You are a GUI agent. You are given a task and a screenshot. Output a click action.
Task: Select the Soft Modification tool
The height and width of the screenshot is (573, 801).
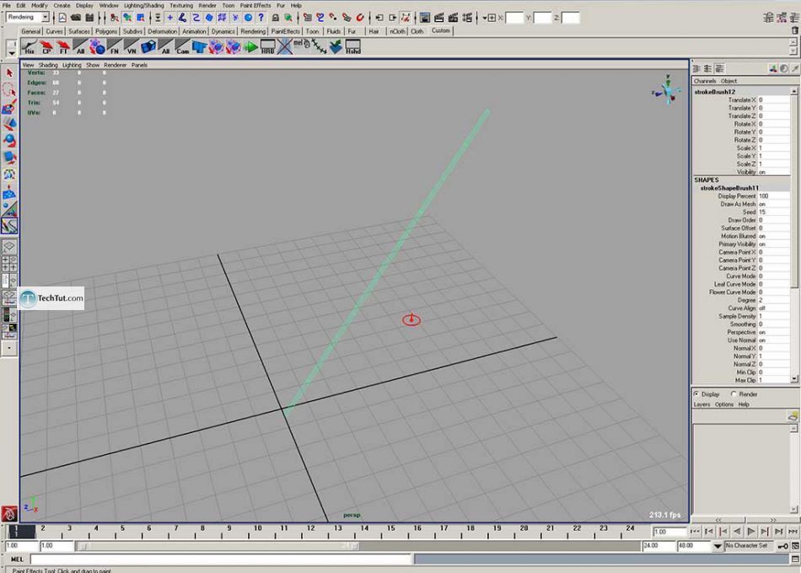coord(9,192)
